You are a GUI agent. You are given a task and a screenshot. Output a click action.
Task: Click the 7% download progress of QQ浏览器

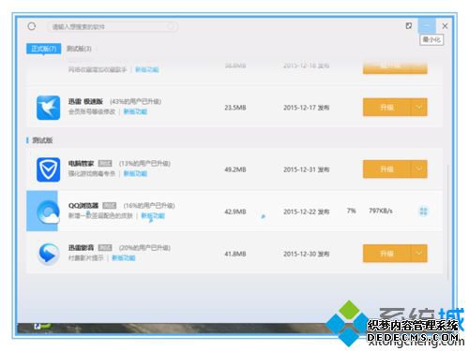pyautogui.click(x=352, y=211)
